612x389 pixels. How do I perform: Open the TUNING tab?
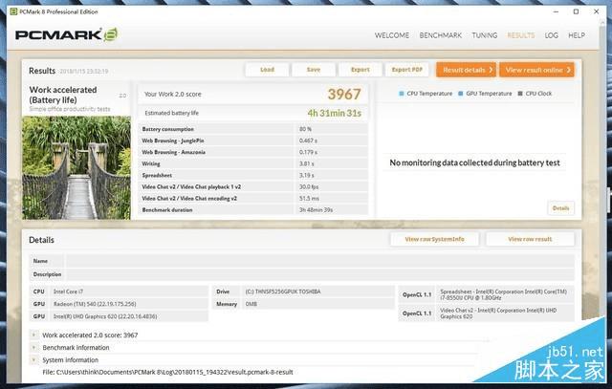[x=485, y=35]
